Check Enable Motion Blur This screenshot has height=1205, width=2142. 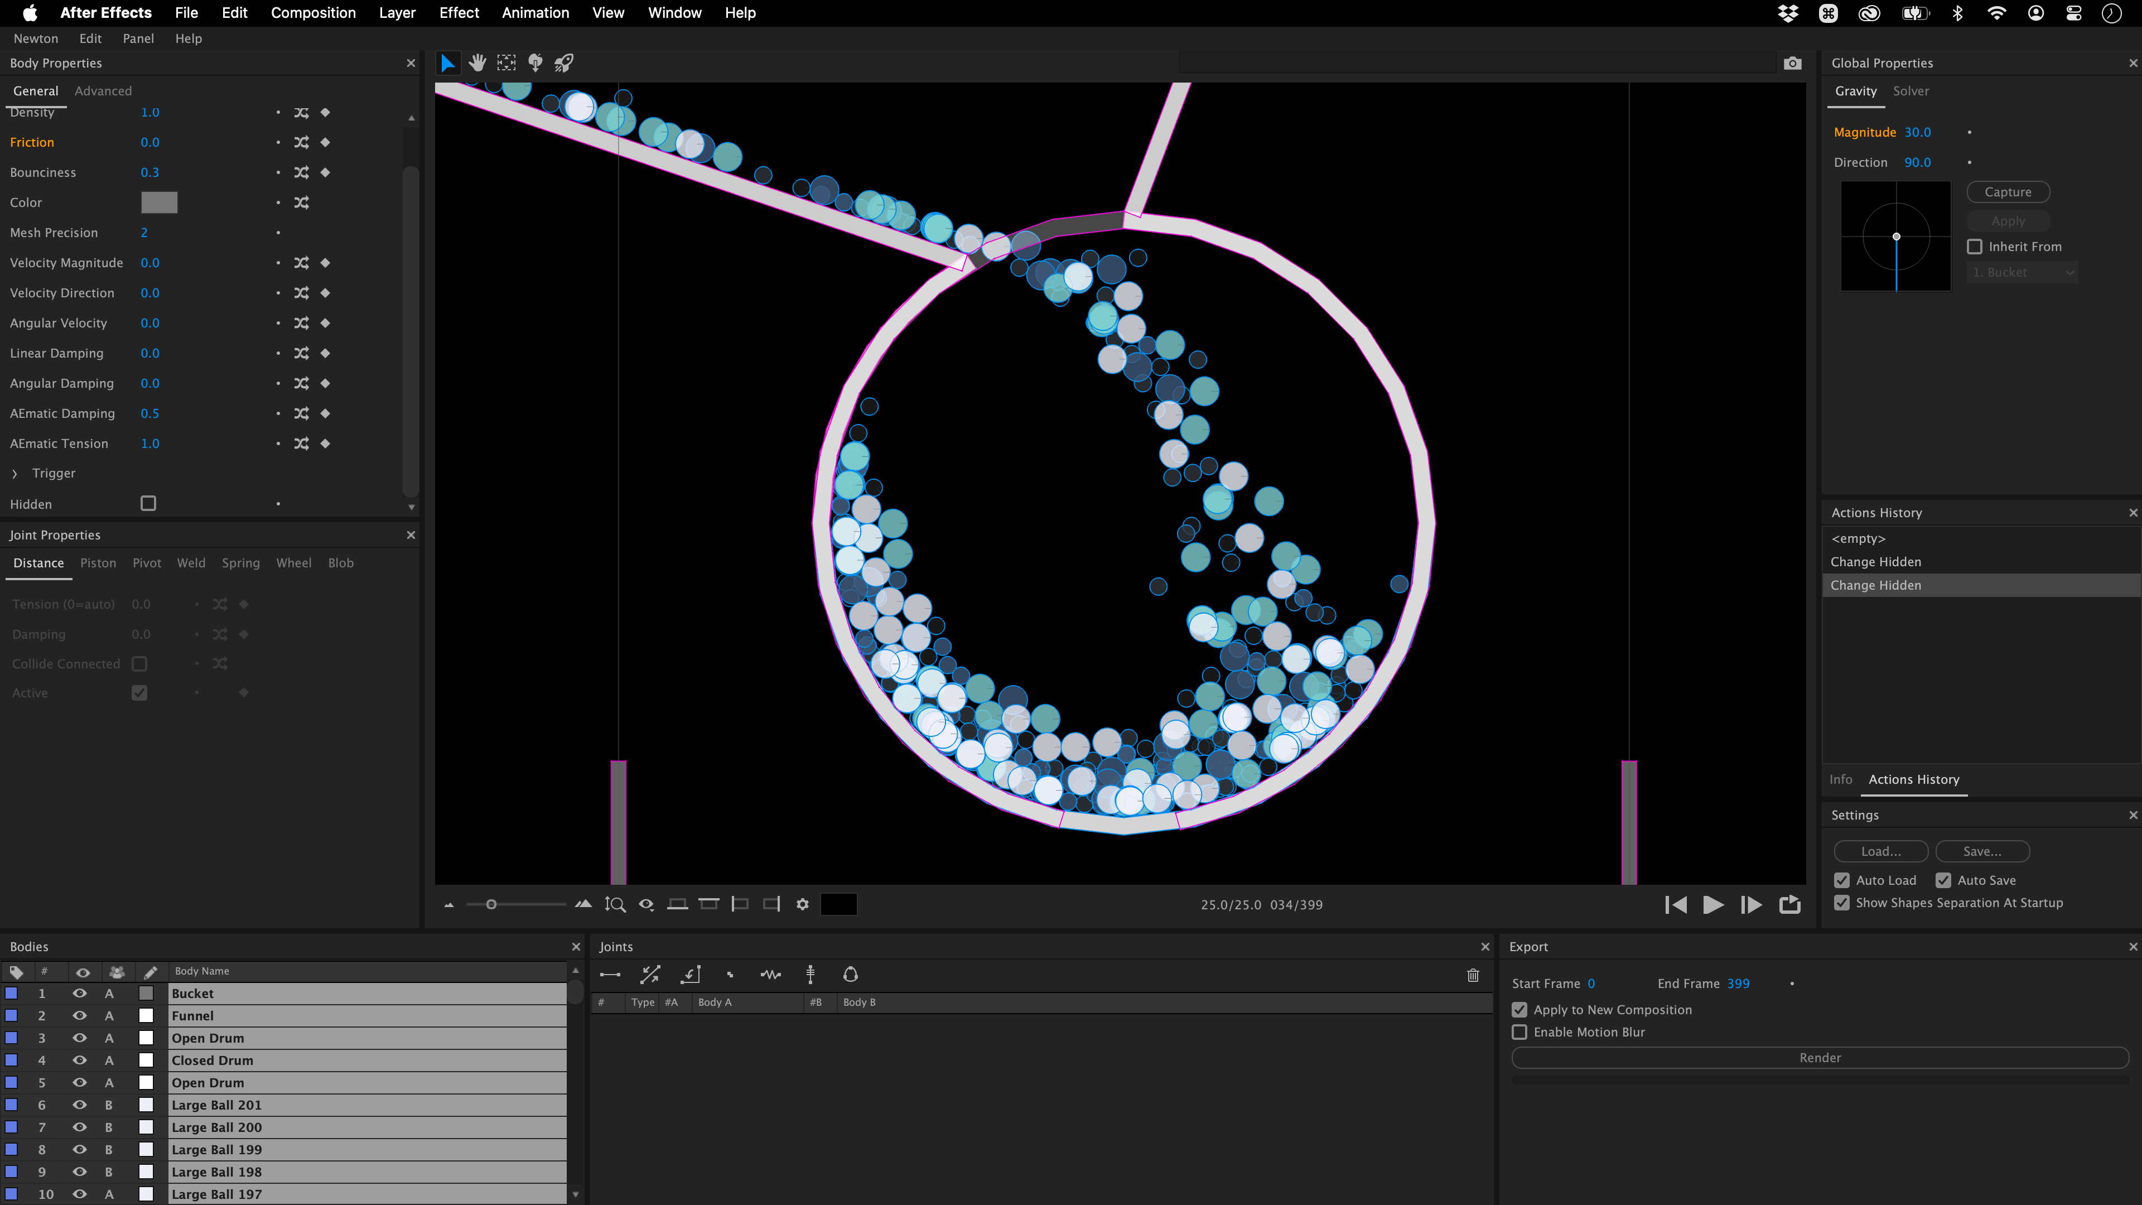pyautogui.click(x=1520, y=1032)
